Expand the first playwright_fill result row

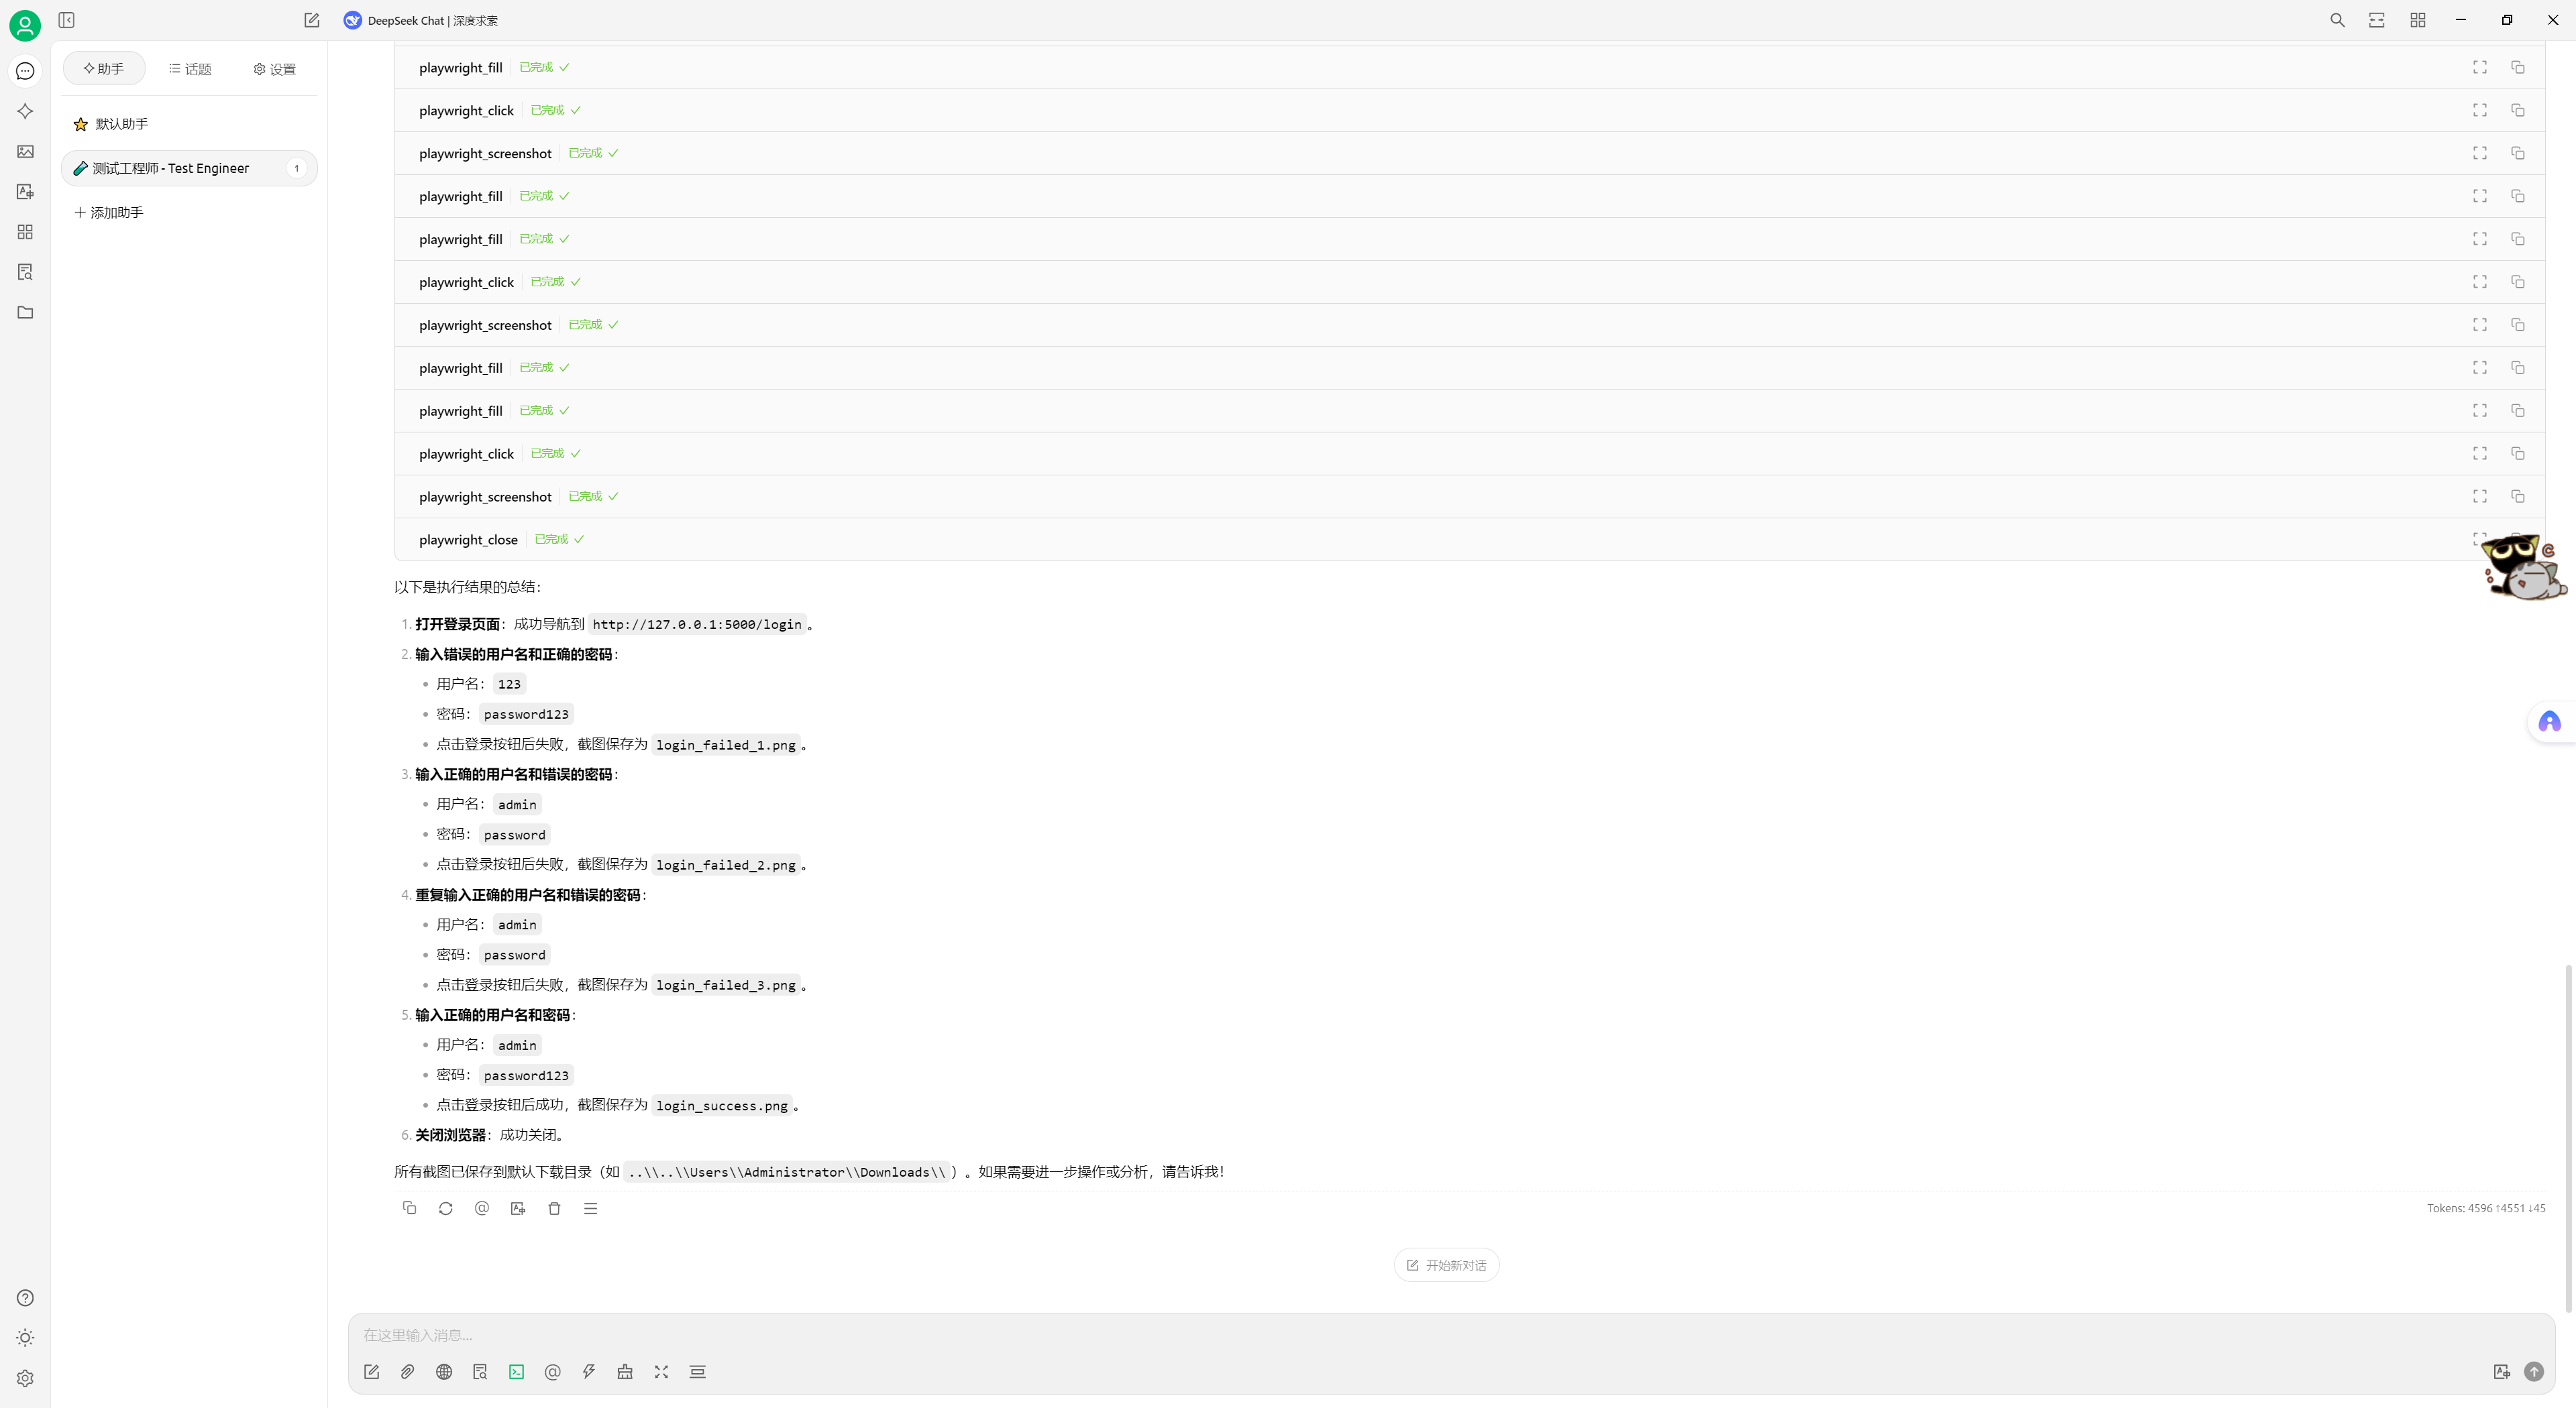pyautogui.click(x=2479, y=67)
